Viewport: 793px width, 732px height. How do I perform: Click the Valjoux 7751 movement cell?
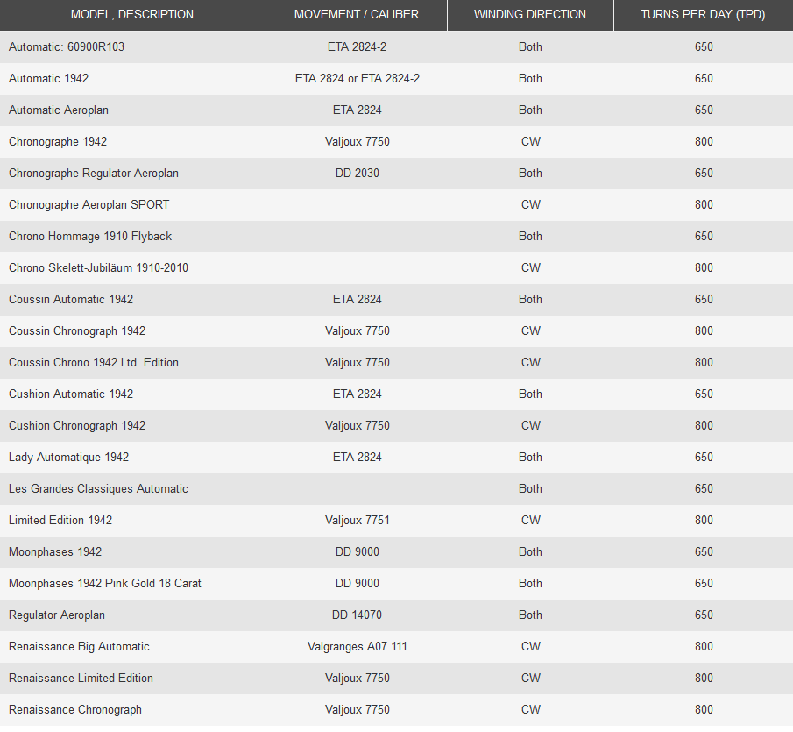click(x=358, y=521)
